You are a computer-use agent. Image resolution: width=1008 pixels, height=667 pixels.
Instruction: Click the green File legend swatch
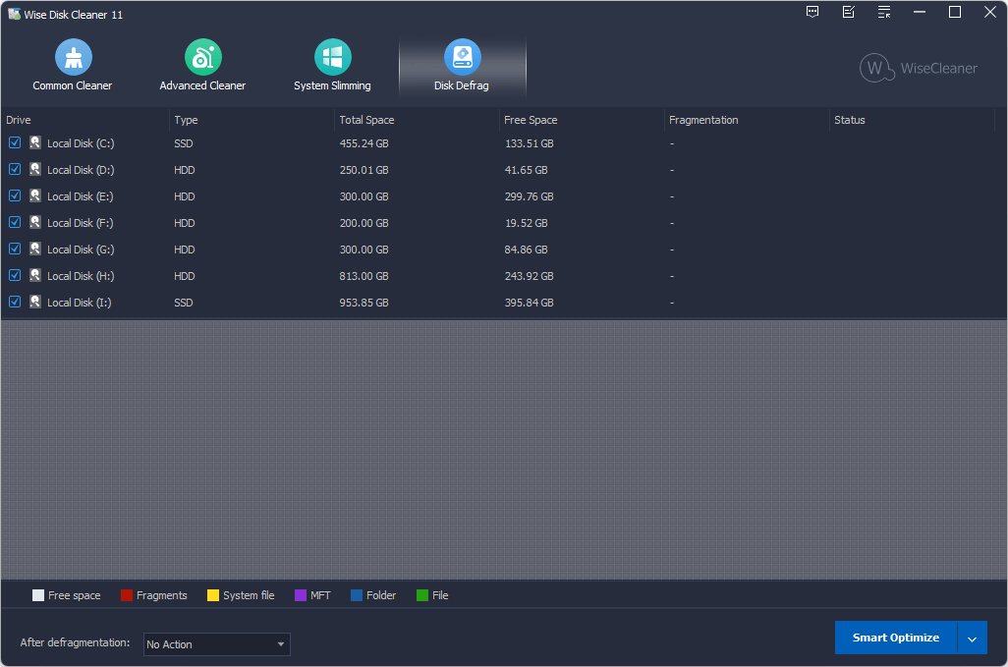(422, 595)
